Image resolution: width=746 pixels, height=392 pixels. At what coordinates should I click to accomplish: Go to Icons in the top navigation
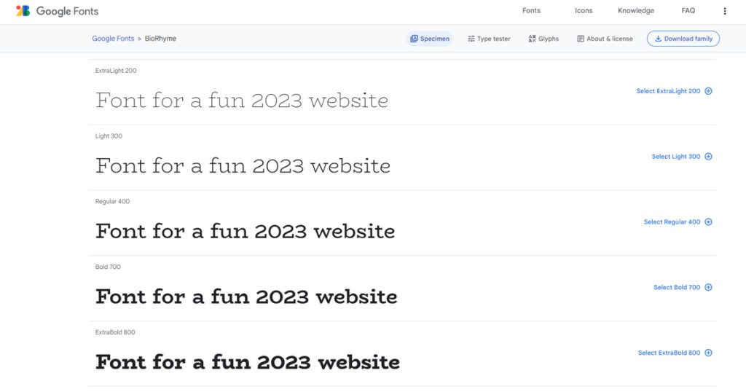pyautogui.click(x=584, y=11)
